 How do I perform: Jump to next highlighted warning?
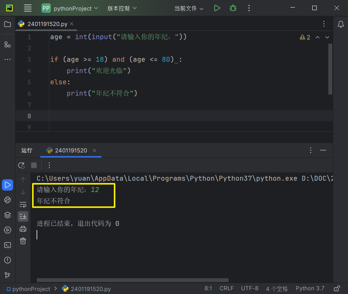(x=327, y=37)
